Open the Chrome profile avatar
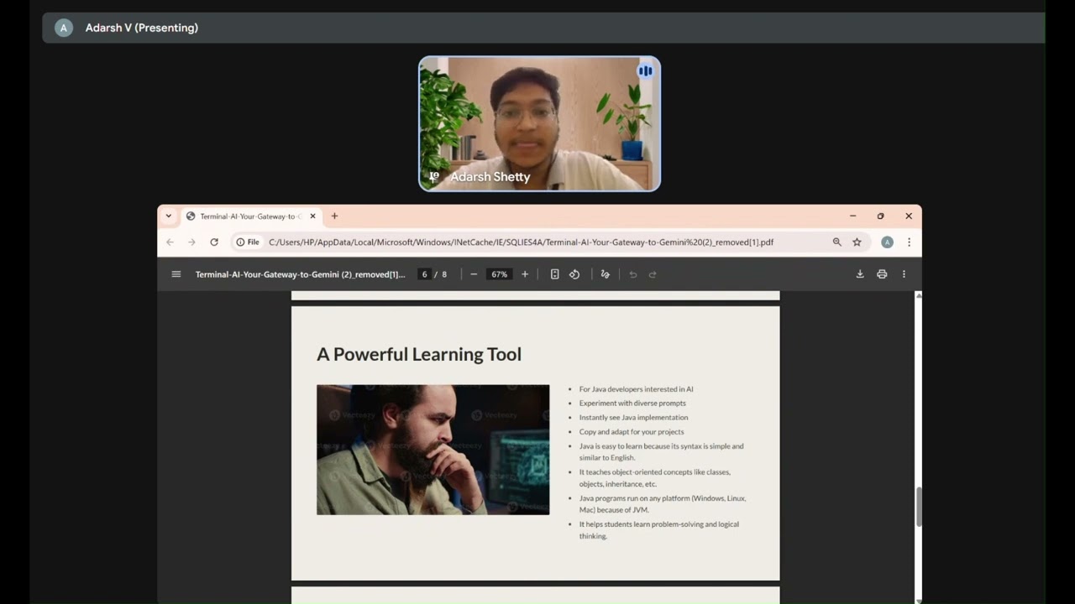Screen dimensions: 1075x604 click(x=887, y=242)
